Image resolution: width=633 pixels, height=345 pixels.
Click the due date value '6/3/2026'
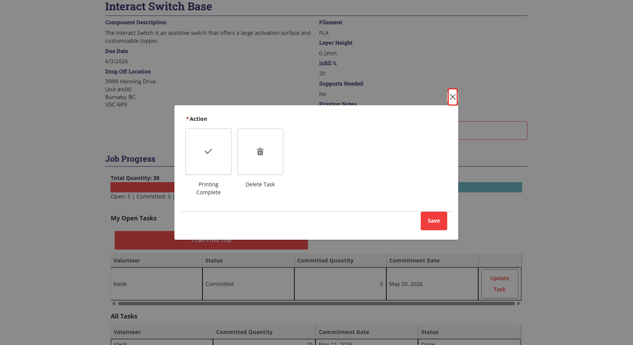coord(117,61)
